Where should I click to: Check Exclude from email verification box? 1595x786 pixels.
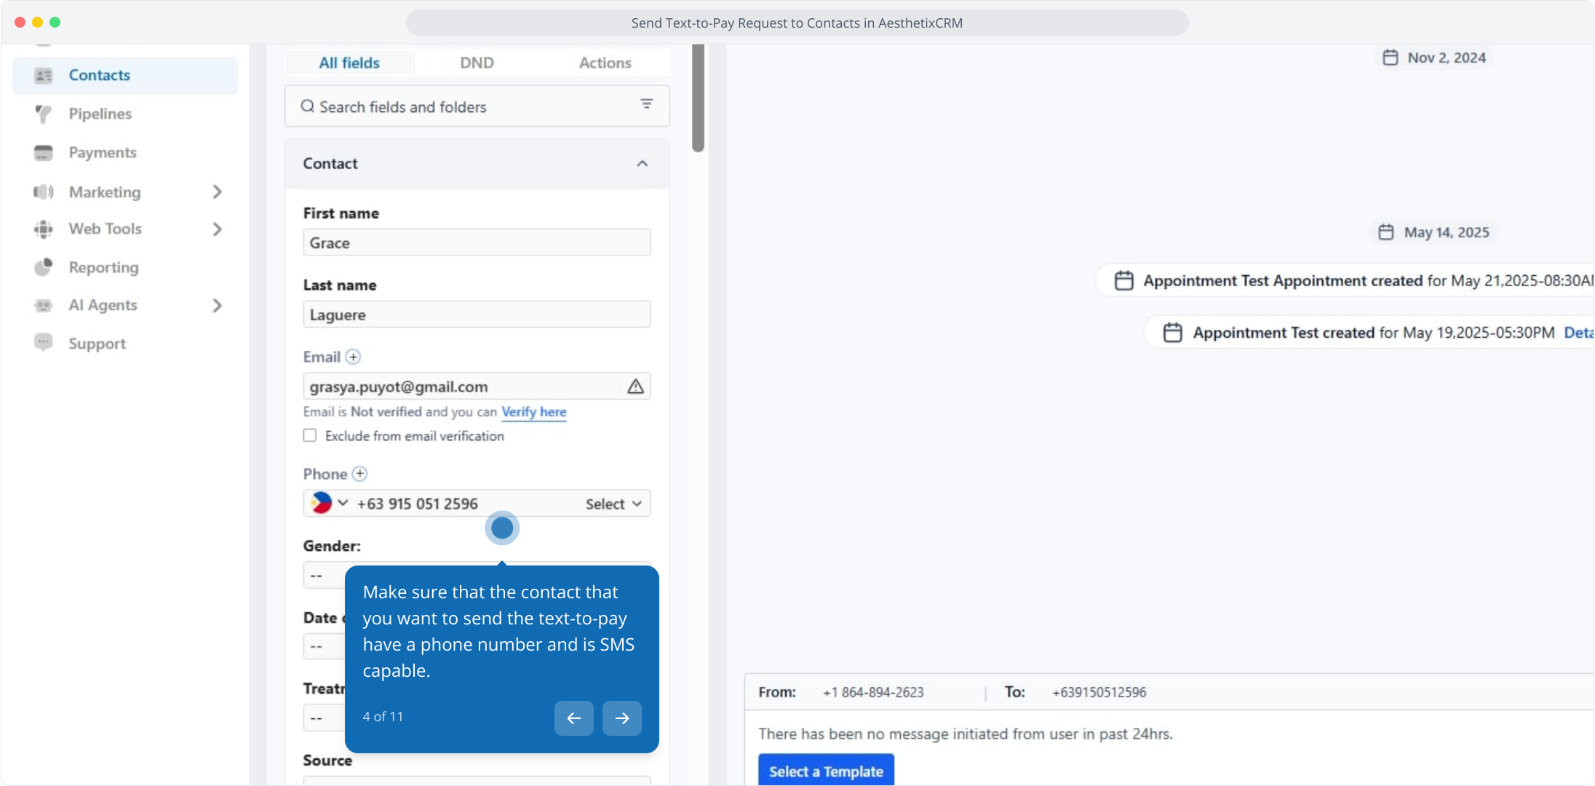pyautogui.click(x=310, y=435)
